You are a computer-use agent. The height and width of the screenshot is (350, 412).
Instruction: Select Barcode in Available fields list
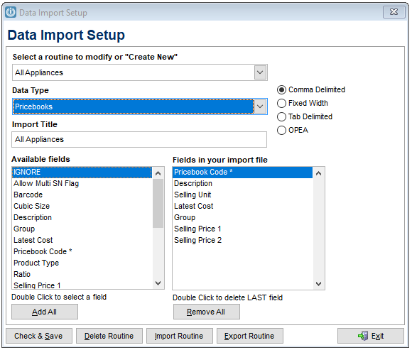click(82, 195)
